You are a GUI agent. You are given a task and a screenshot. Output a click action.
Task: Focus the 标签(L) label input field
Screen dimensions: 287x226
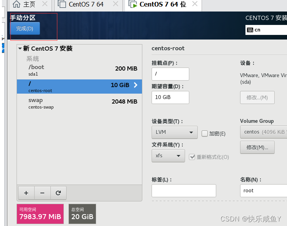click(184, 191)
